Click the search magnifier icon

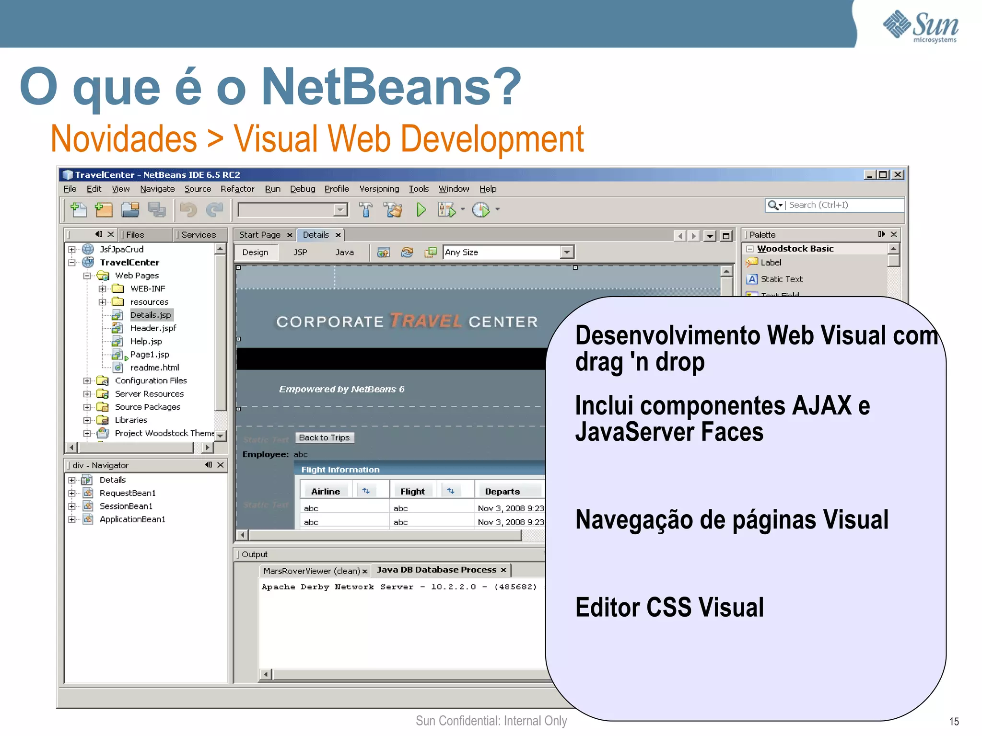[x=772, y=205]
